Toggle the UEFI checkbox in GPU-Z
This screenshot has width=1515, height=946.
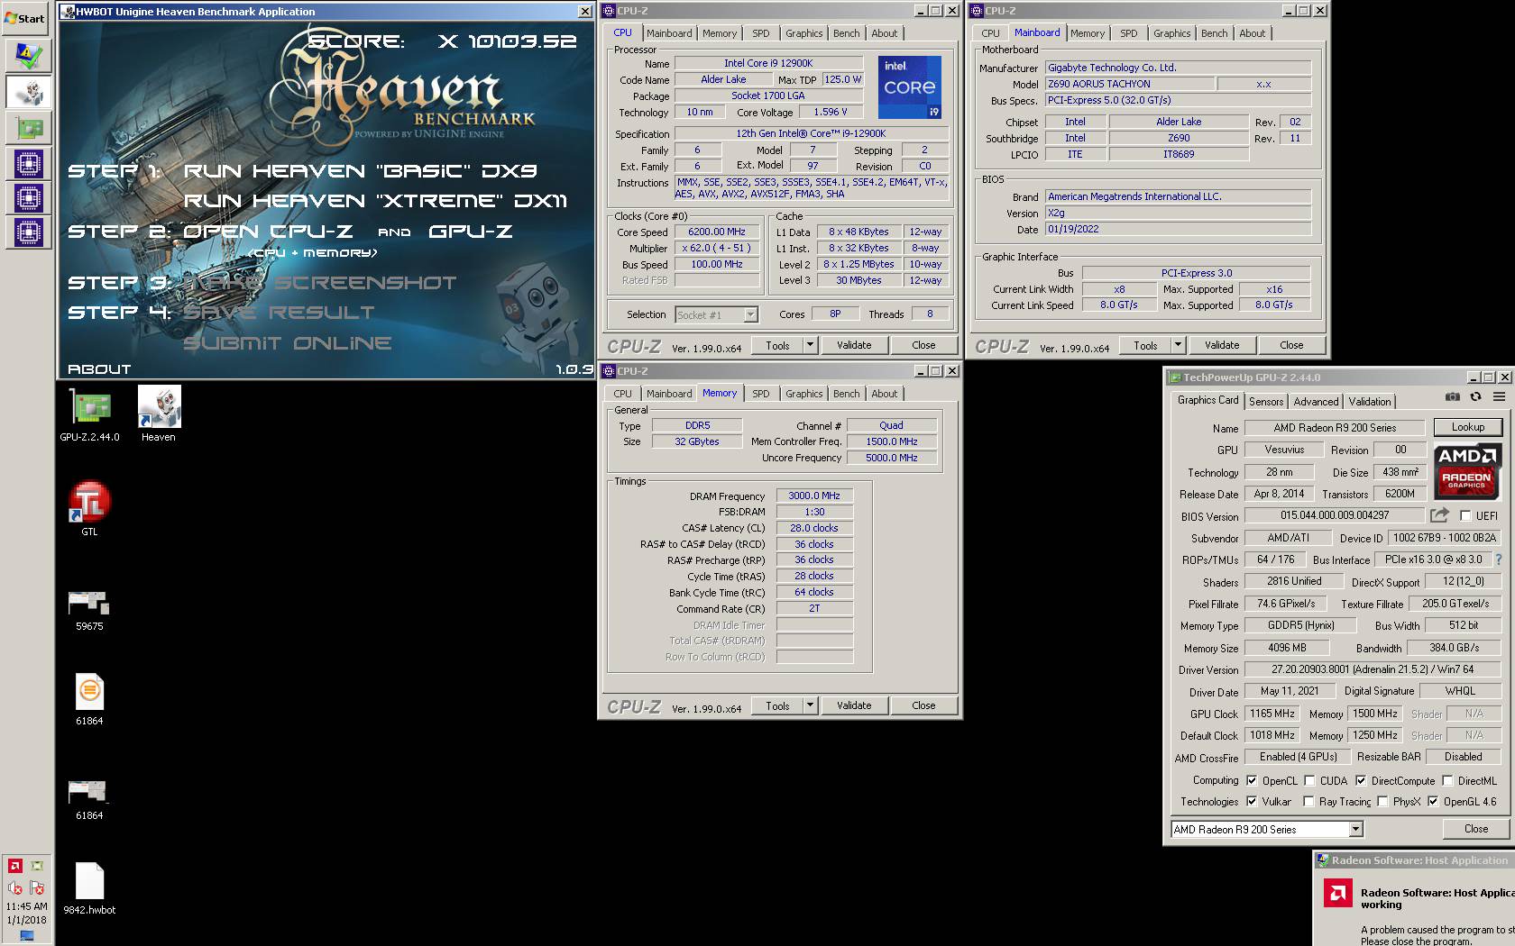(1465, 516)
